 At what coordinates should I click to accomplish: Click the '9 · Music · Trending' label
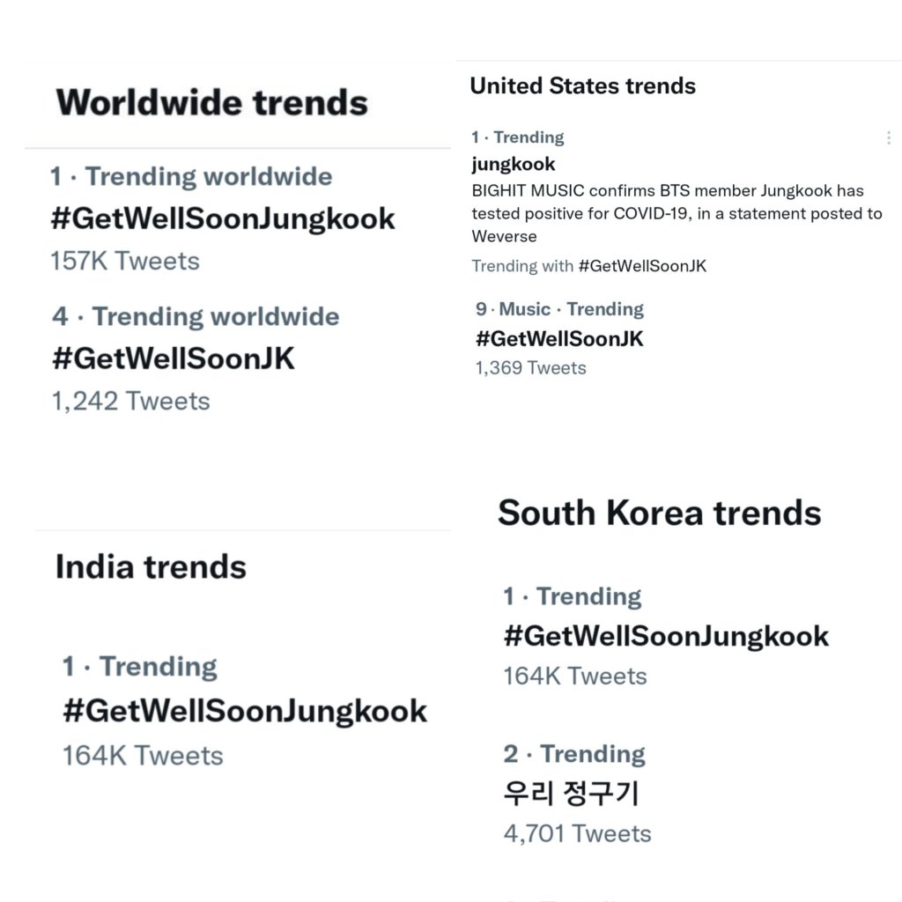(559, 309)
